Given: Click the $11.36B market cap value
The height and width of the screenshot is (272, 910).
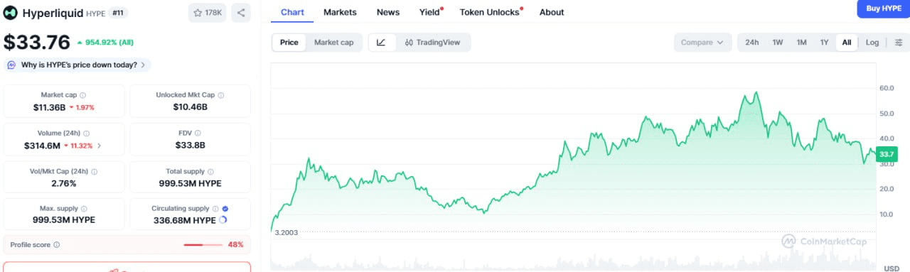Looking at the screenshot, I should (49, 107).
